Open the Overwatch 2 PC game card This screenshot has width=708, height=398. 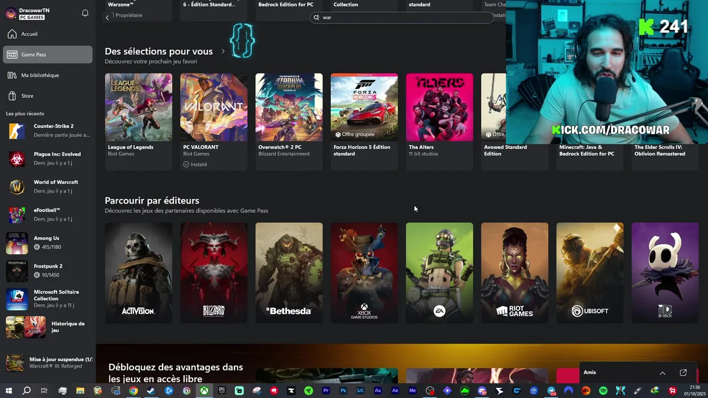tap(289, 122)
